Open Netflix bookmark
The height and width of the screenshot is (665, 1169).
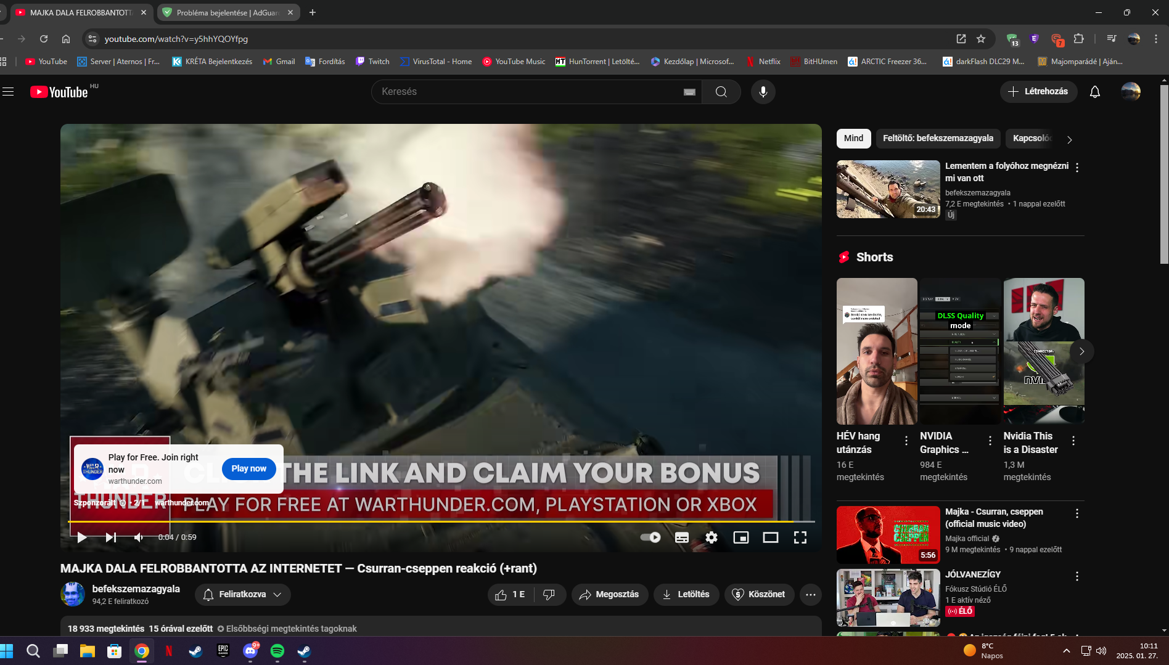(763, 62)
